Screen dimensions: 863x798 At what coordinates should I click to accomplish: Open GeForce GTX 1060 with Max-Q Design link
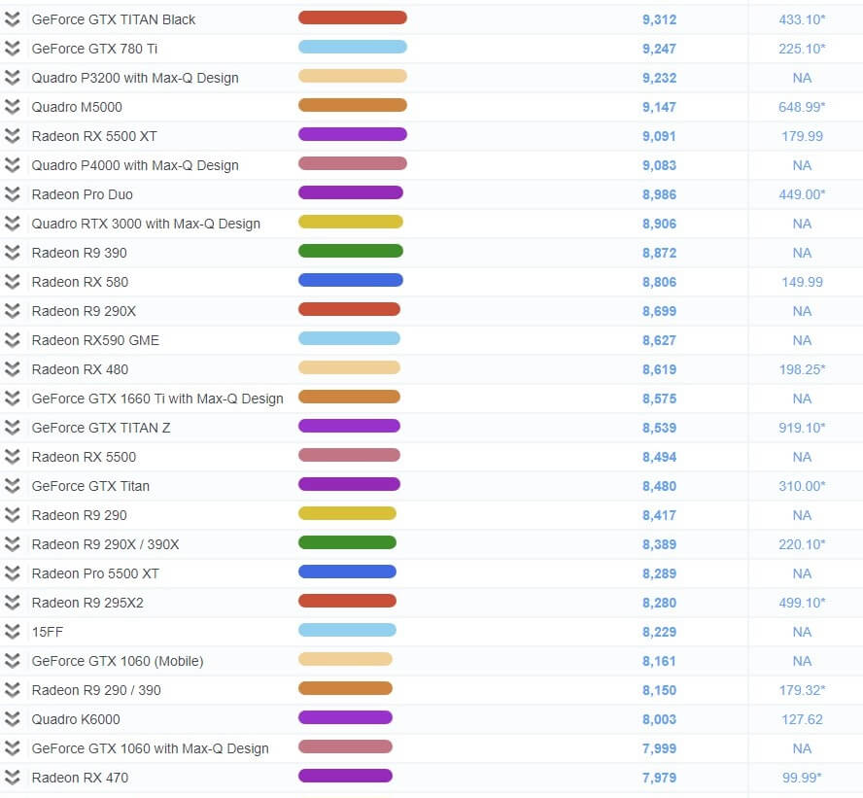click(151, 749)
